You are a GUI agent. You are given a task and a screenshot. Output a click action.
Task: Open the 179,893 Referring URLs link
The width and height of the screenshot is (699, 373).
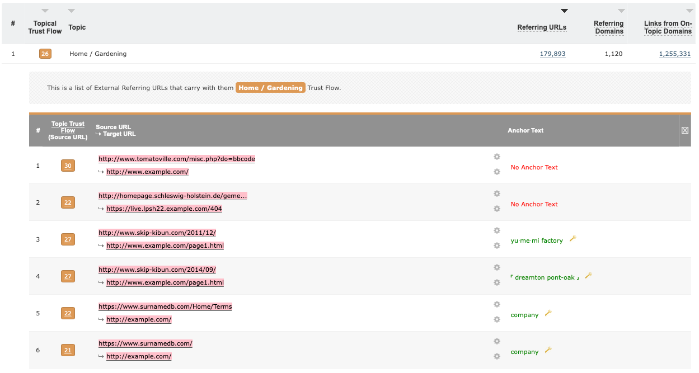[552, 54]
